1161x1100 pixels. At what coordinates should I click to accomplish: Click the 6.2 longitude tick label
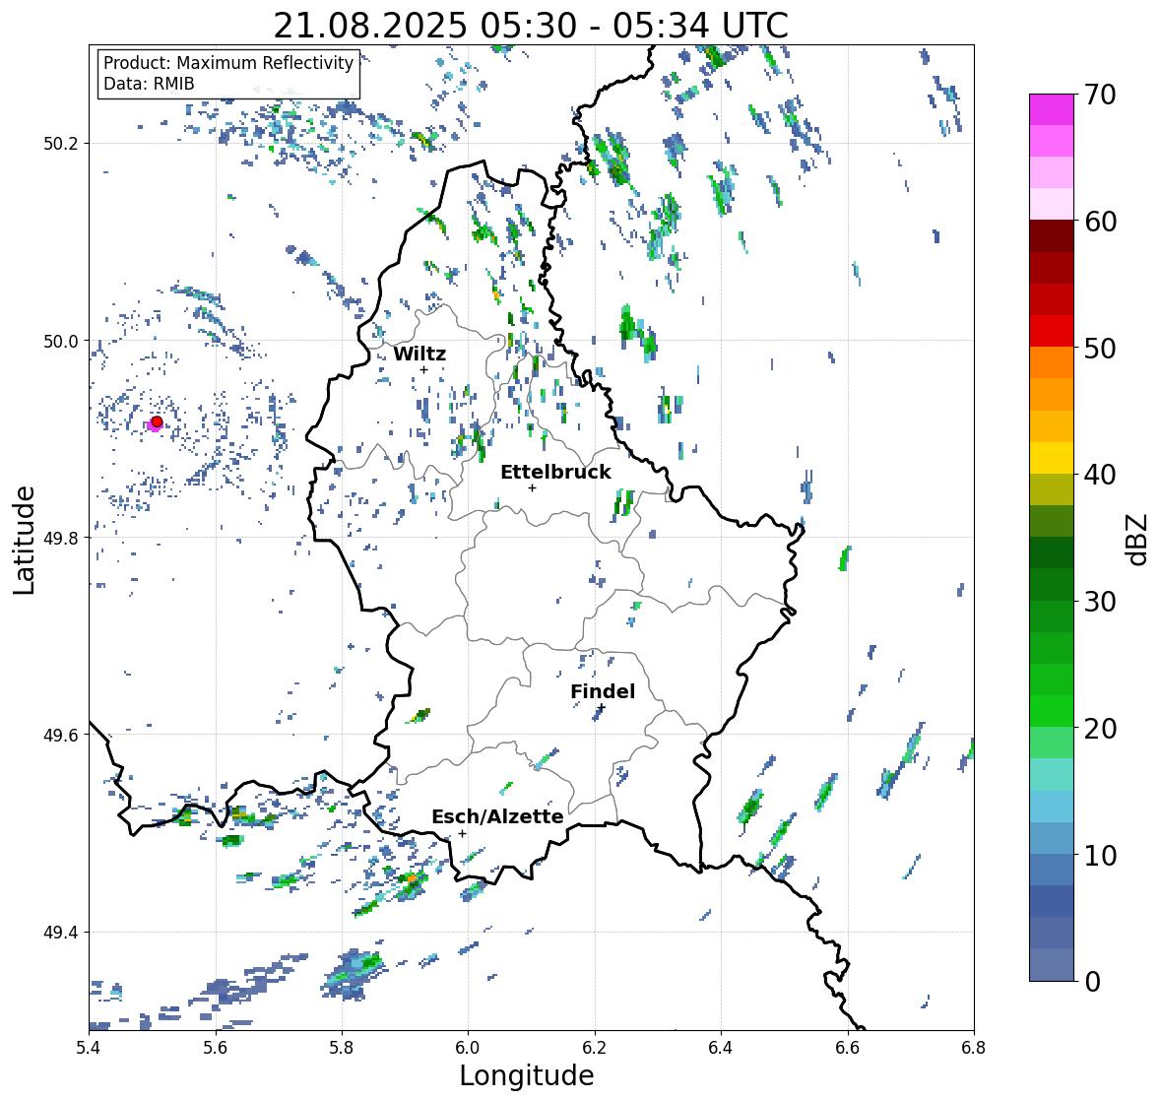595,1048
